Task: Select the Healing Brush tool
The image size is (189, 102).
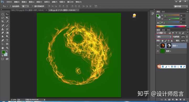Action: (3, 25)
